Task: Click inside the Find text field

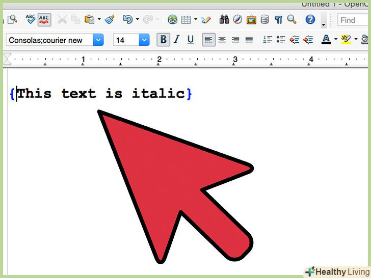Action: [354, 20]
